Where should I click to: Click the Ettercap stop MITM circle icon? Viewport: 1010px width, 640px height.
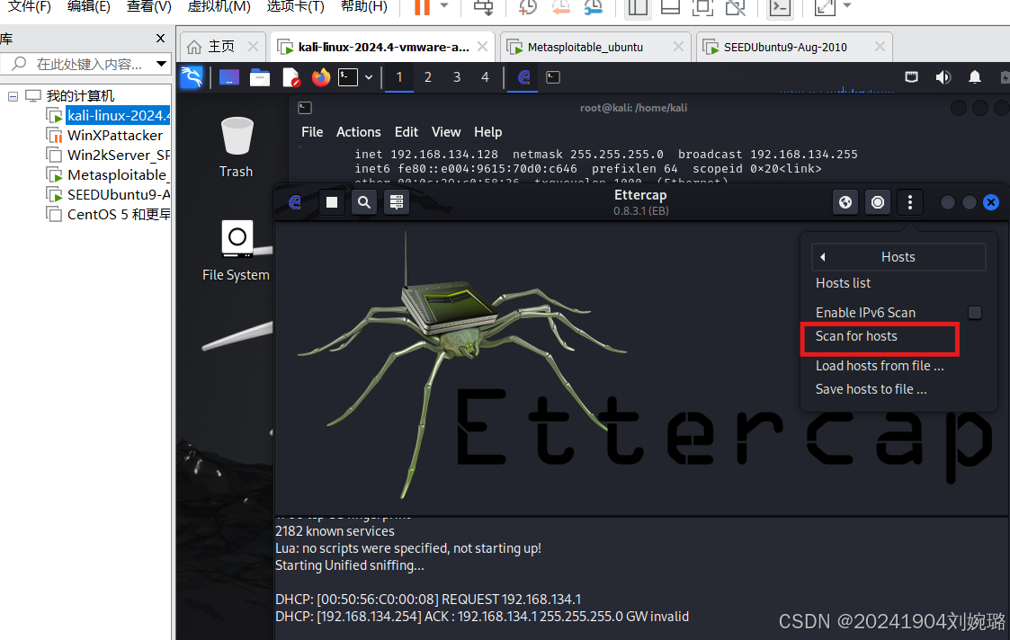pyautogui.click(x=877, y=202)
